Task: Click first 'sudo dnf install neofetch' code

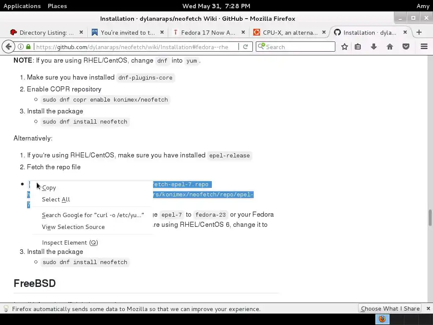Action: [x=85, y=121]
